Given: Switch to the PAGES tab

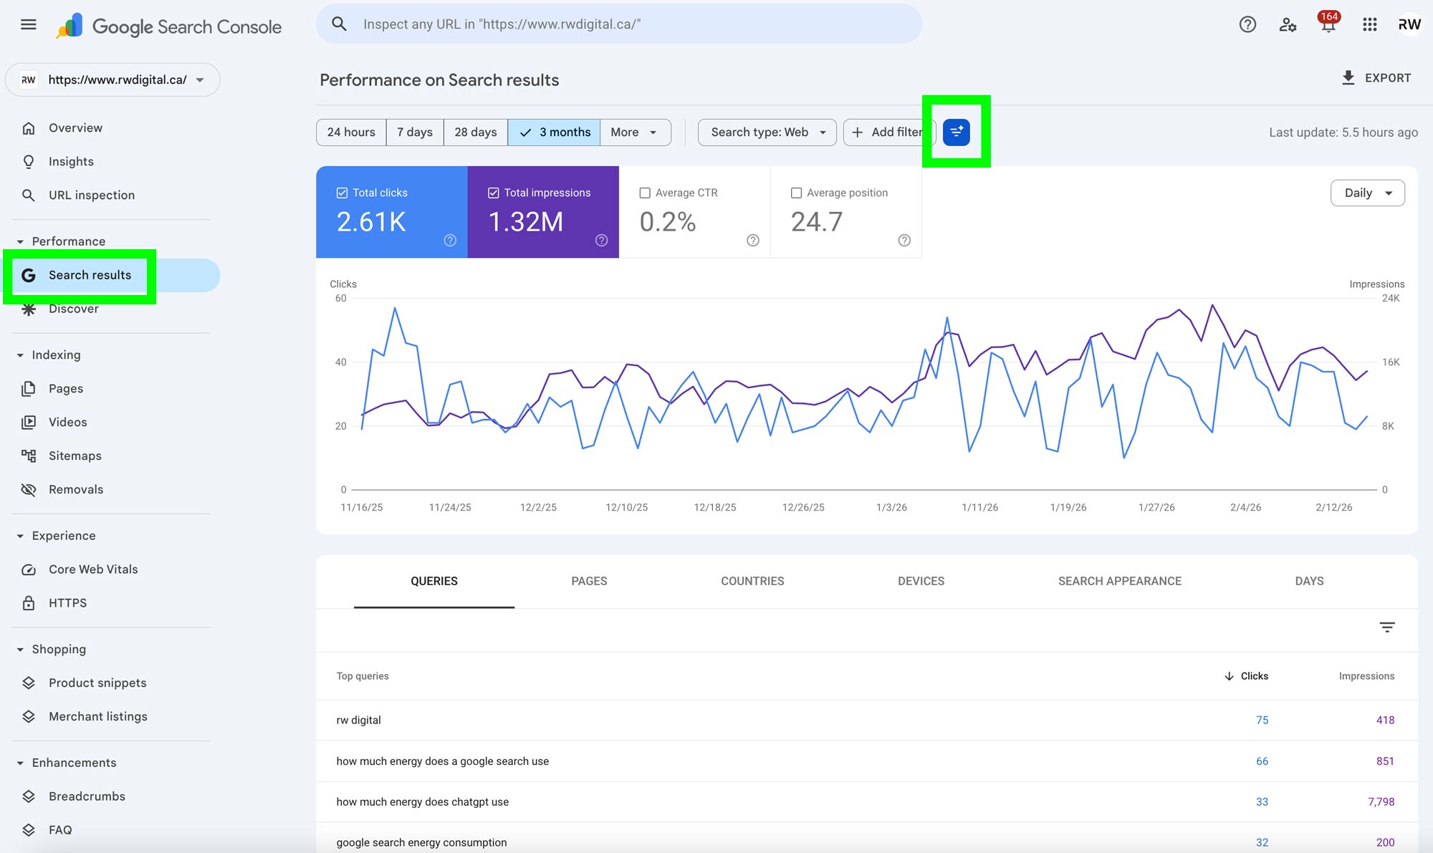Looking at the screenshot, I should coord(589,581).
